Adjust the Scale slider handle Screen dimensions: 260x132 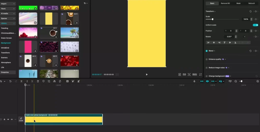213,19
